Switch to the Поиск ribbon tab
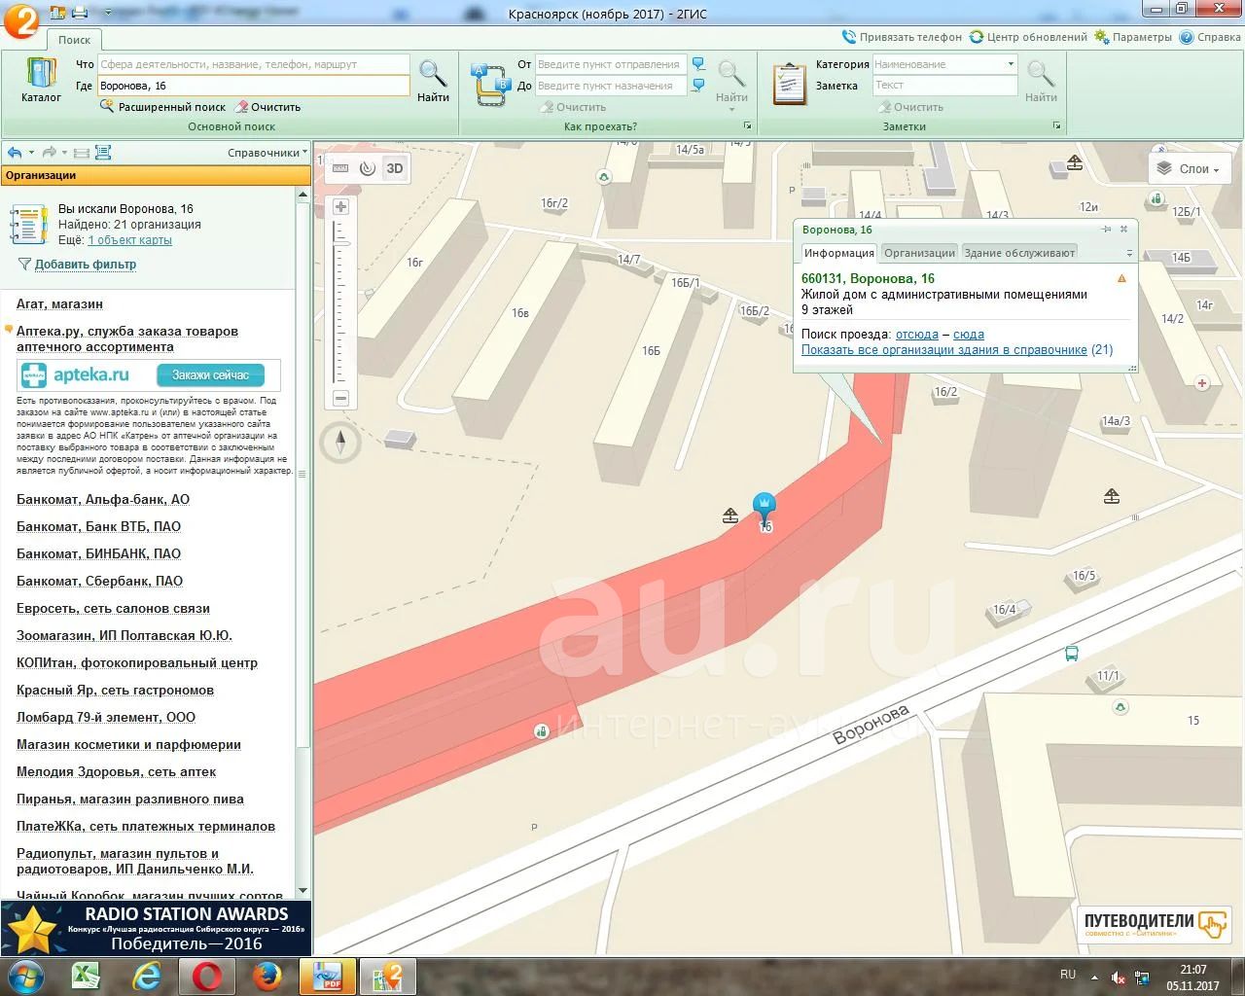 point(74,40)
